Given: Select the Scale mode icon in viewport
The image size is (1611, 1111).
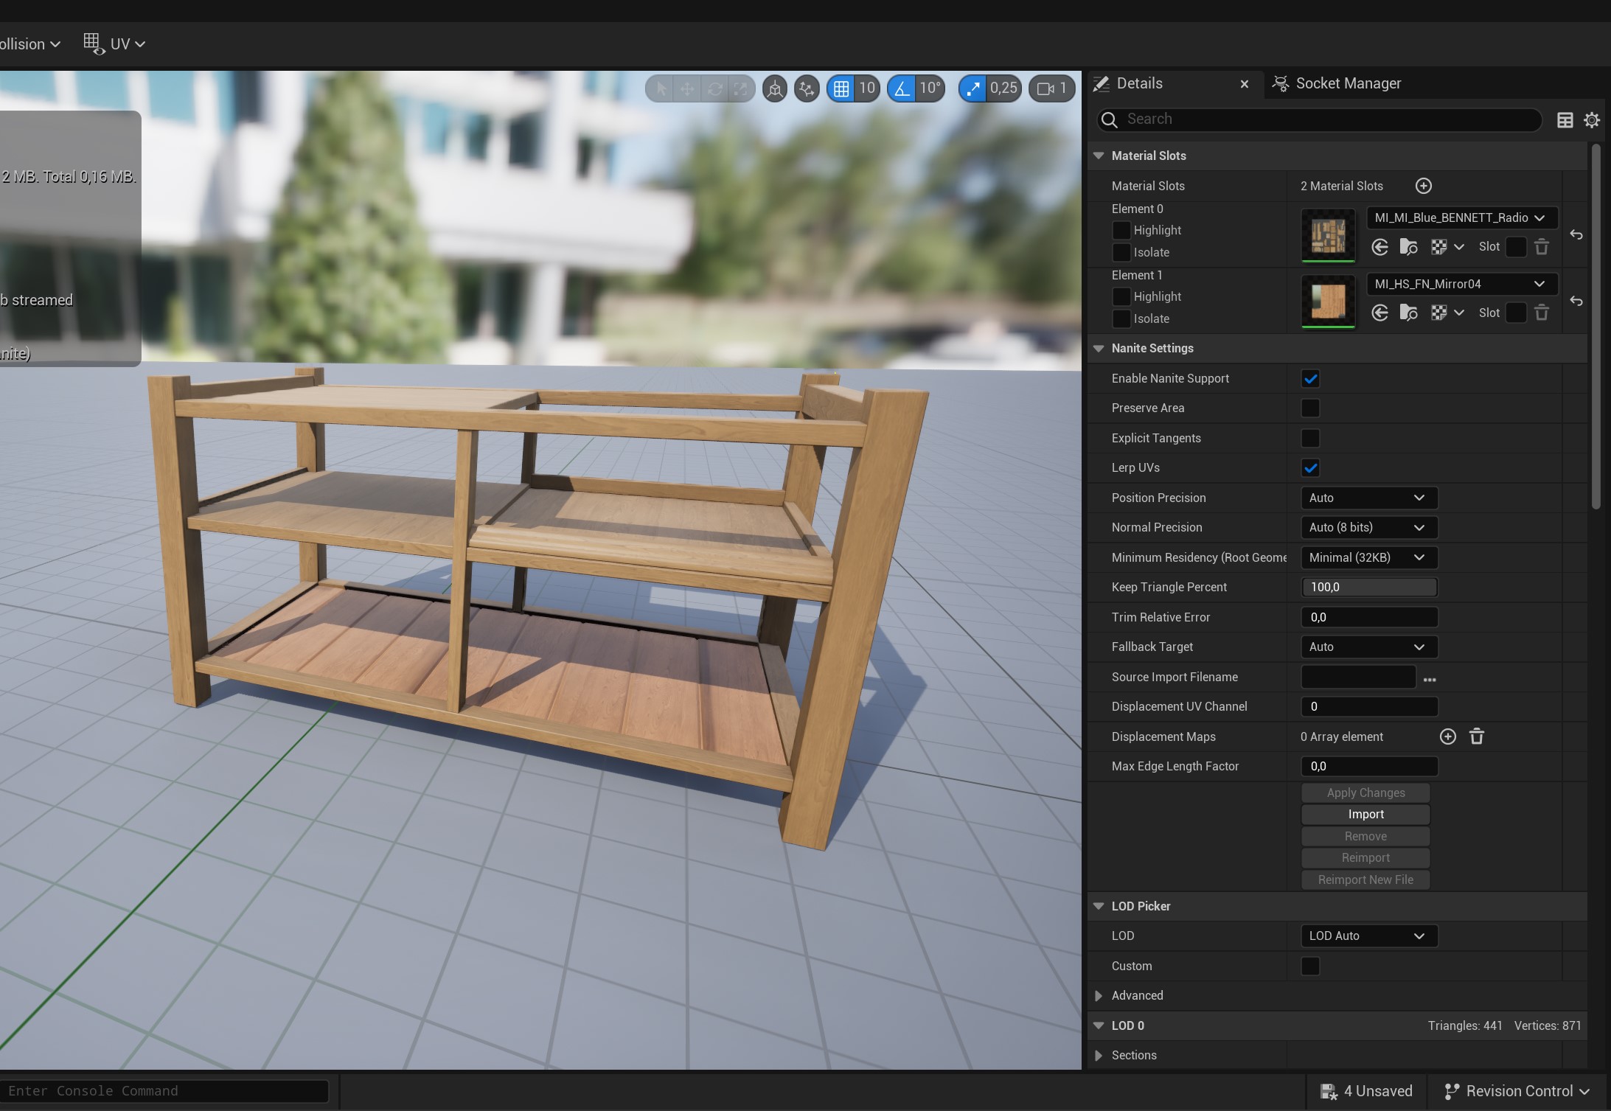Looking at the screenshot, I should point(740,88).
